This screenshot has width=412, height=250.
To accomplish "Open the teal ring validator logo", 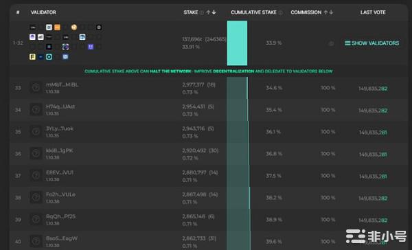I will (49, 57).
